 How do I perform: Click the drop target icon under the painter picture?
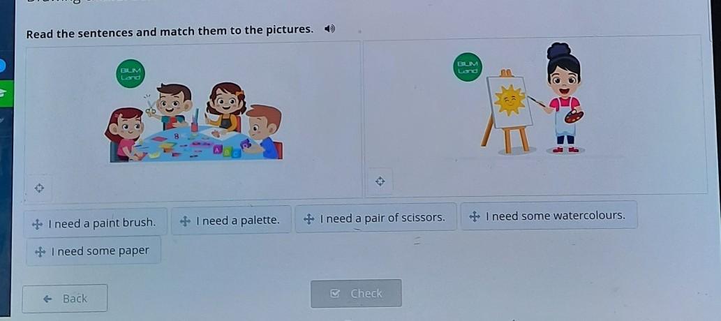[380, 181]
